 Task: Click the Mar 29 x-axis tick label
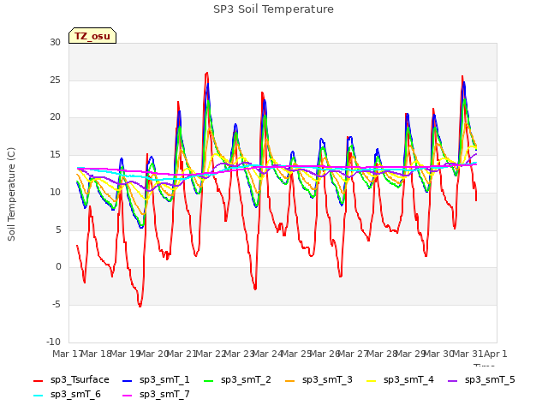point(410,354)
